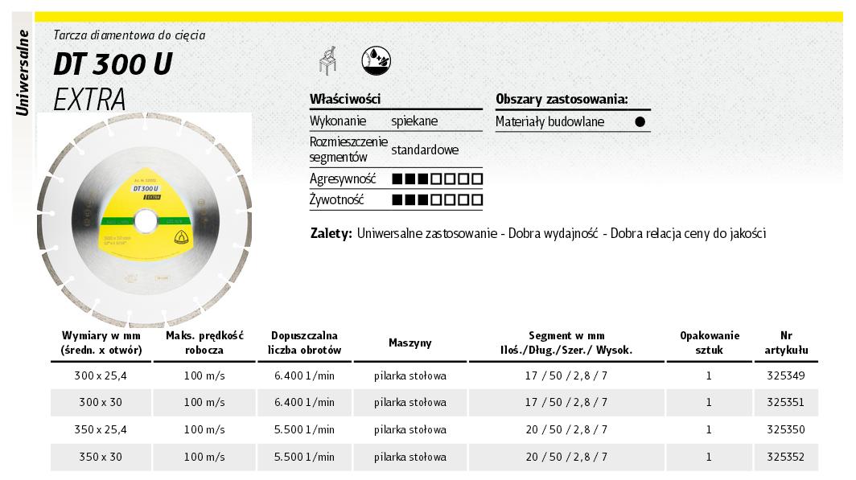Click the Agresywność rating squares
This screenshot has width=856, height=480.
point(438,179)
